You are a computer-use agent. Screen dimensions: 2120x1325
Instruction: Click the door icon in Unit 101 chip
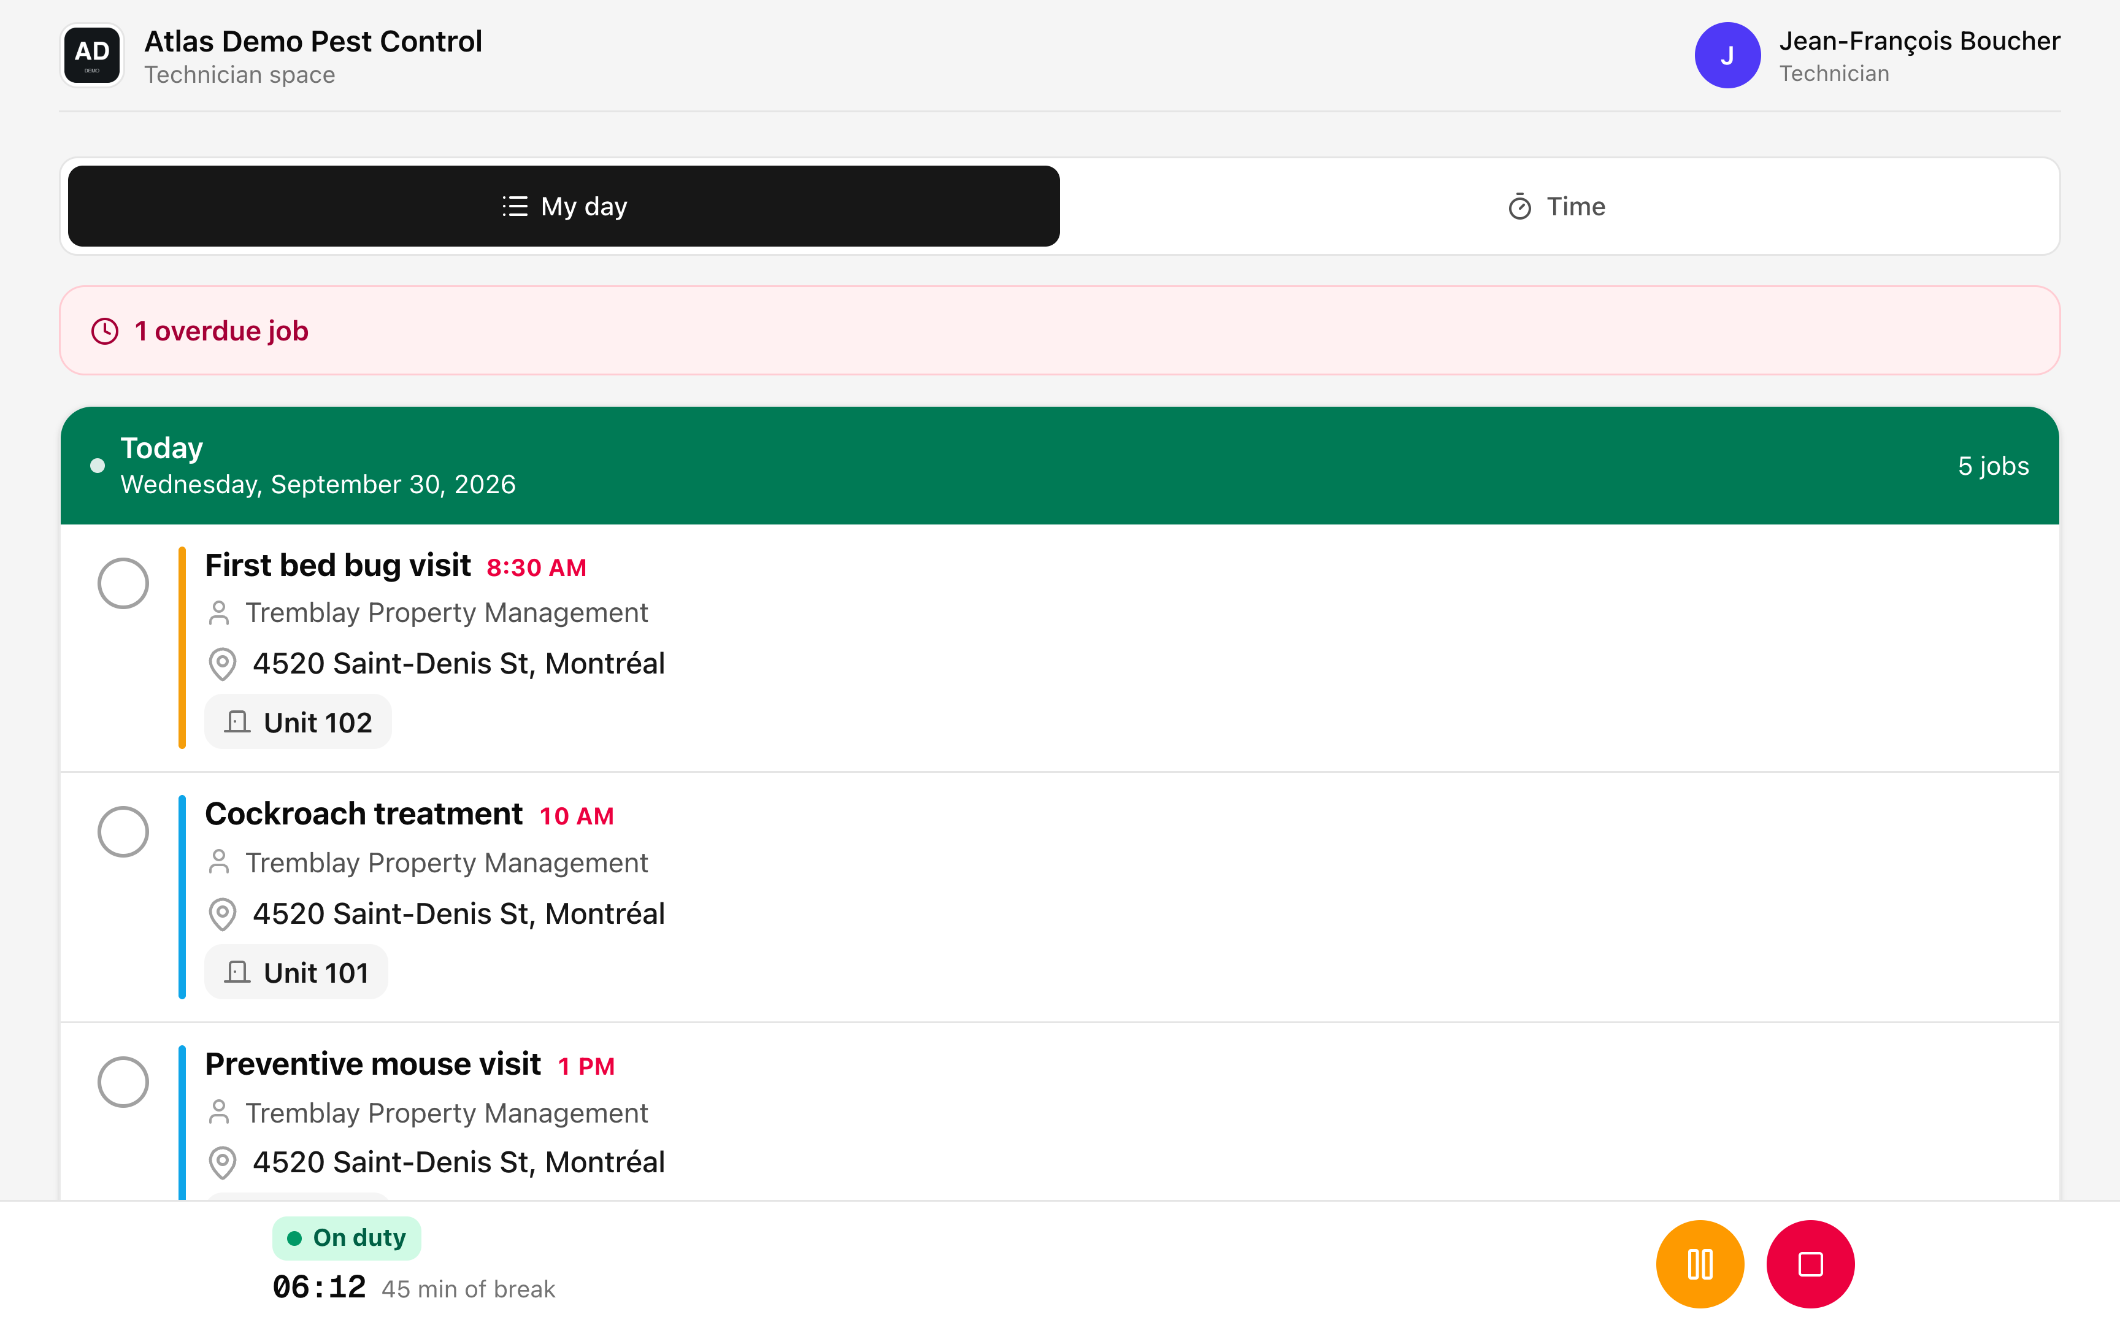click(237, 973)
